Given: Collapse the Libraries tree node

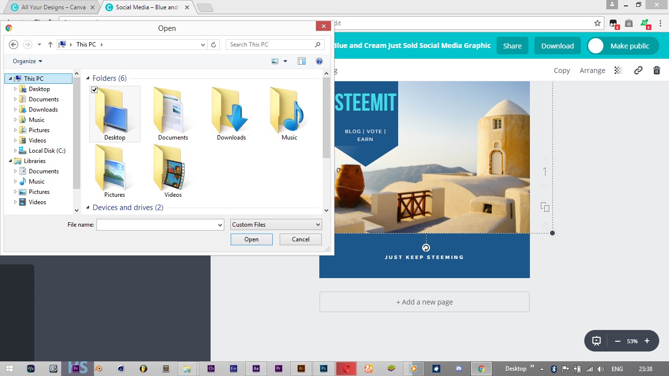Looking at the screenshot, I should tap(10, 161).
